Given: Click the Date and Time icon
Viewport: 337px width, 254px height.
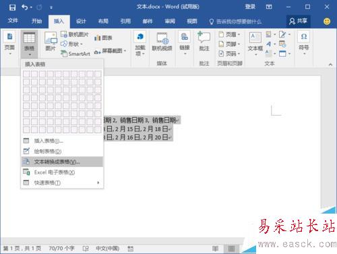Looking at the screenshot, I should tap(282, 44).
